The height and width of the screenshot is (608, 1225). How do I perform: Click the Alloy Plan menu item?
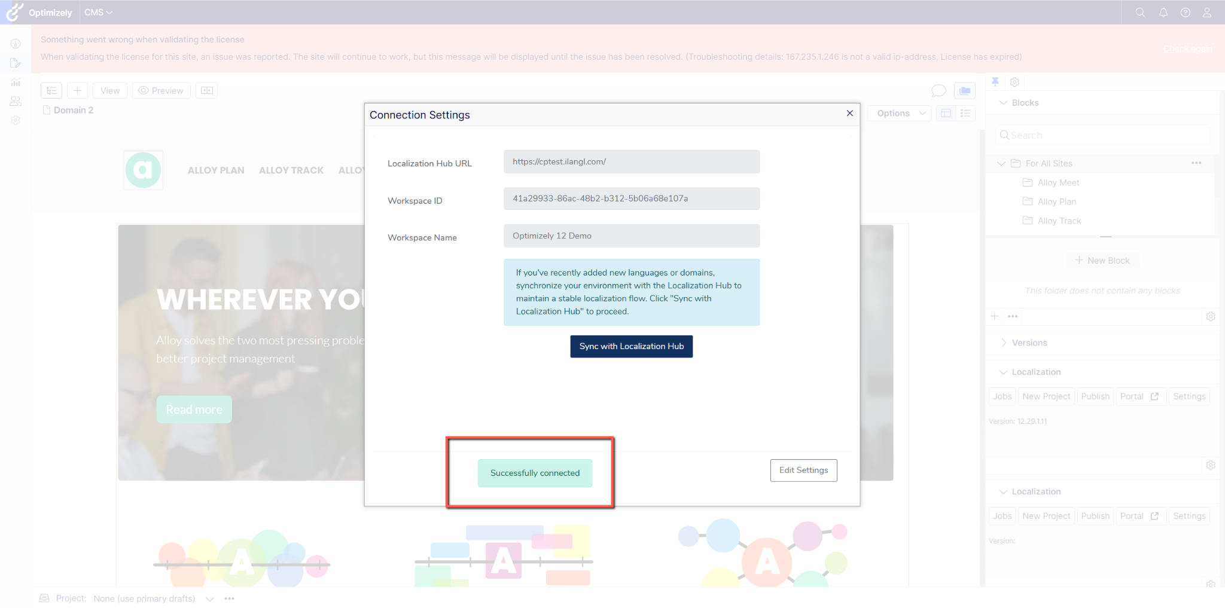coord(216,170)
